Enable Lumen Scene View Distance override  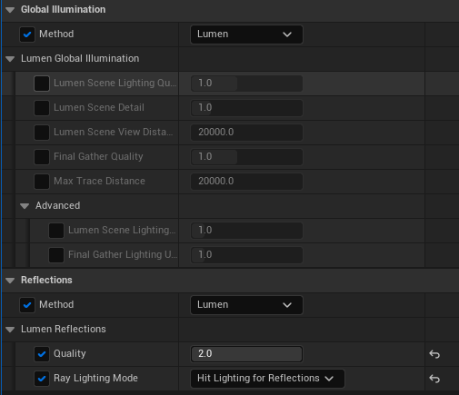(x=42, y=133)
